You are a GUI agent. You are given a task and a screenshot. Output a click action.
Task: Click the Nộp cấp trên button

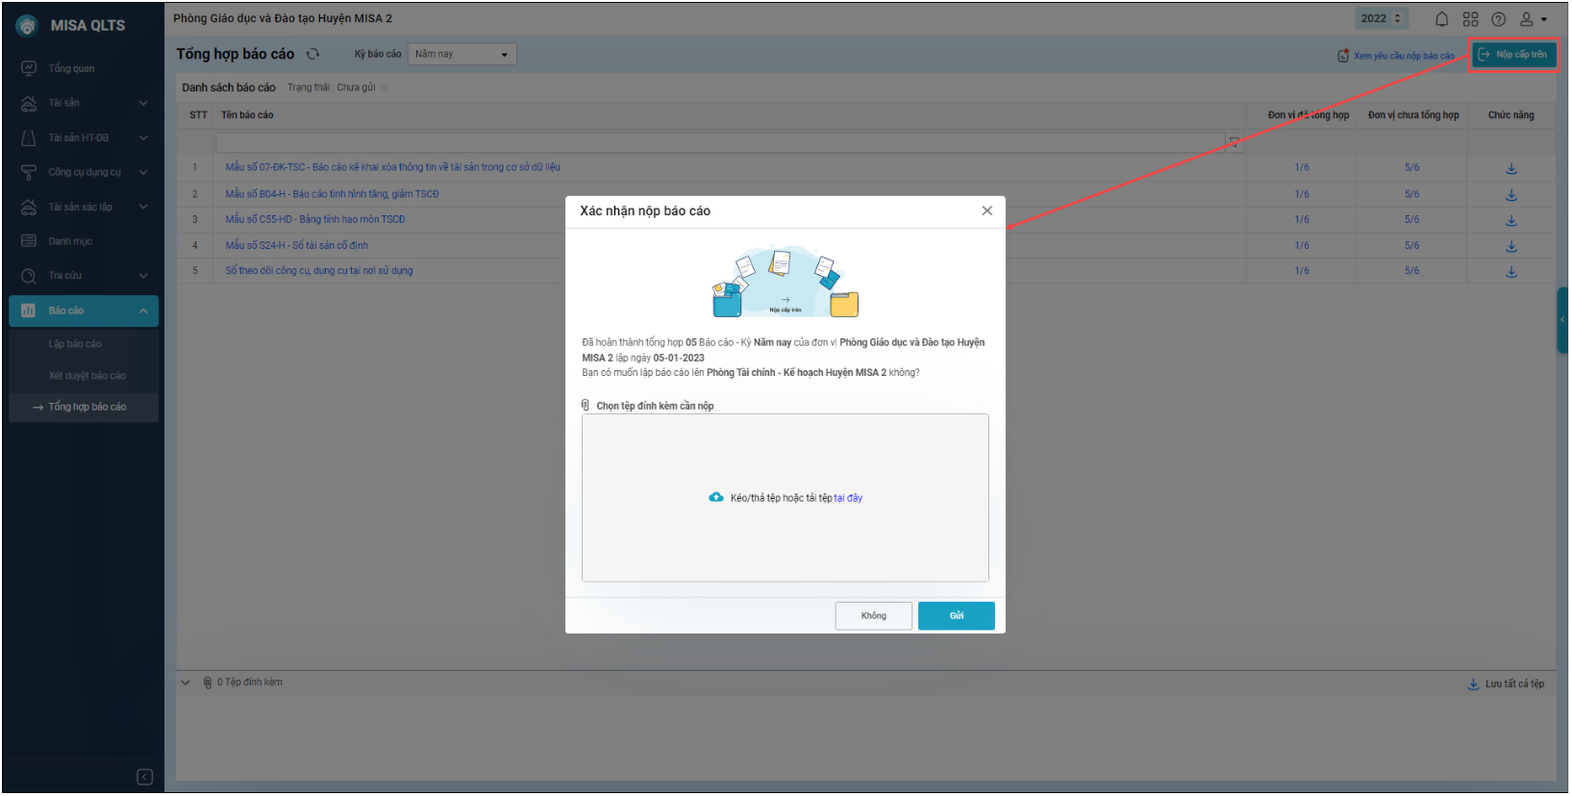[x=1514, y=55]
